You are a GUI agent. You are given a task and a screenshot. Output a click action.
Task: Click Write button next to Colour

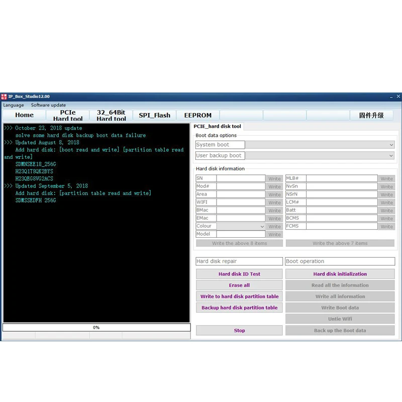274,227
